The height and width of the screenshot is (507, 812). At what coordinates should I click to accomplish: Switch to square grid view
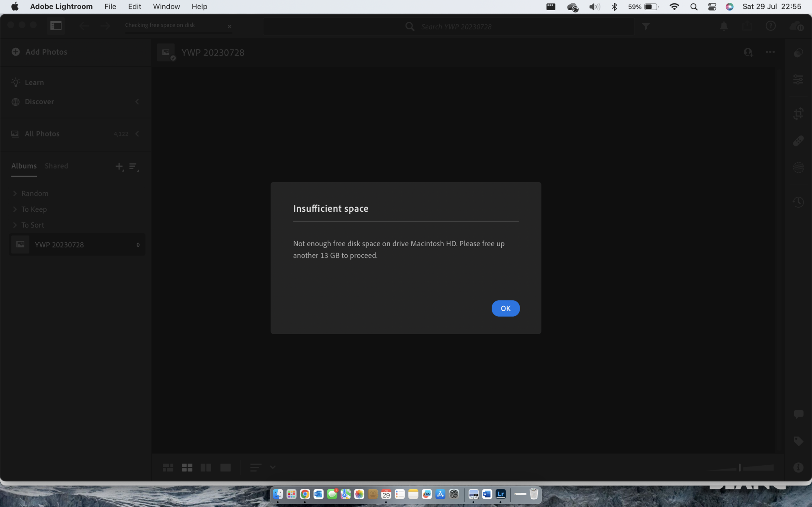point(187,467)
